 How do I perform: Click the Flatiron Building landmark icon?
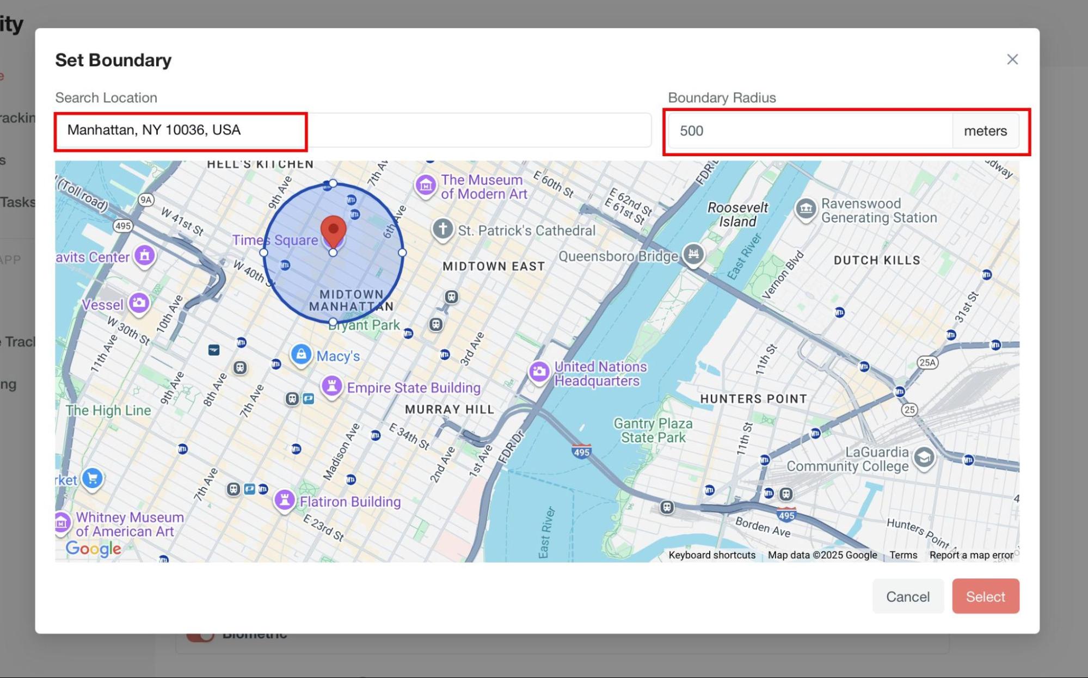coord(284,499)
